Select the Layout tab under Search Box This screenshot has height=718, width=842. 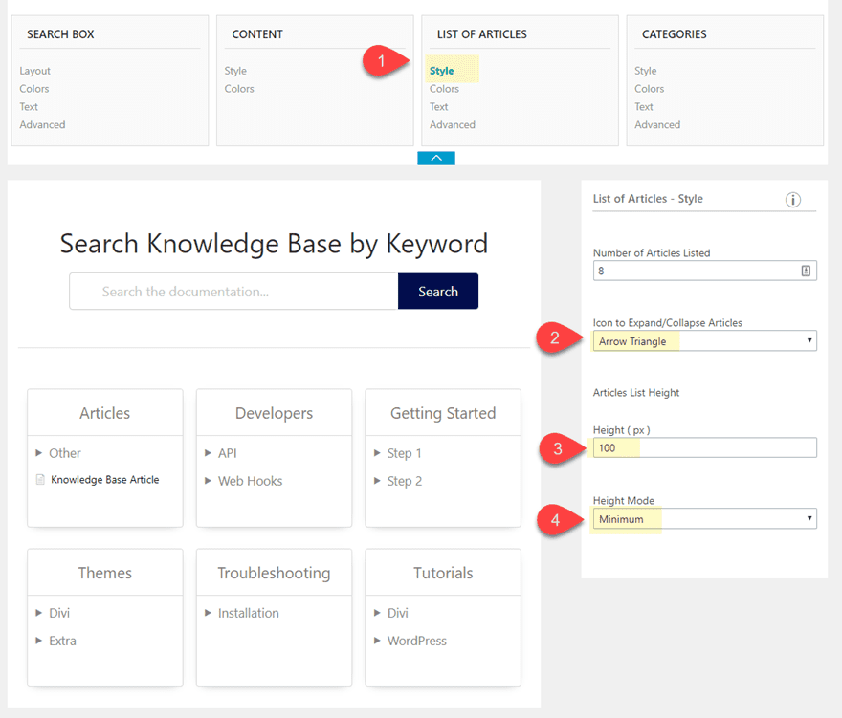pyautogui.click(x=34, y=71)
